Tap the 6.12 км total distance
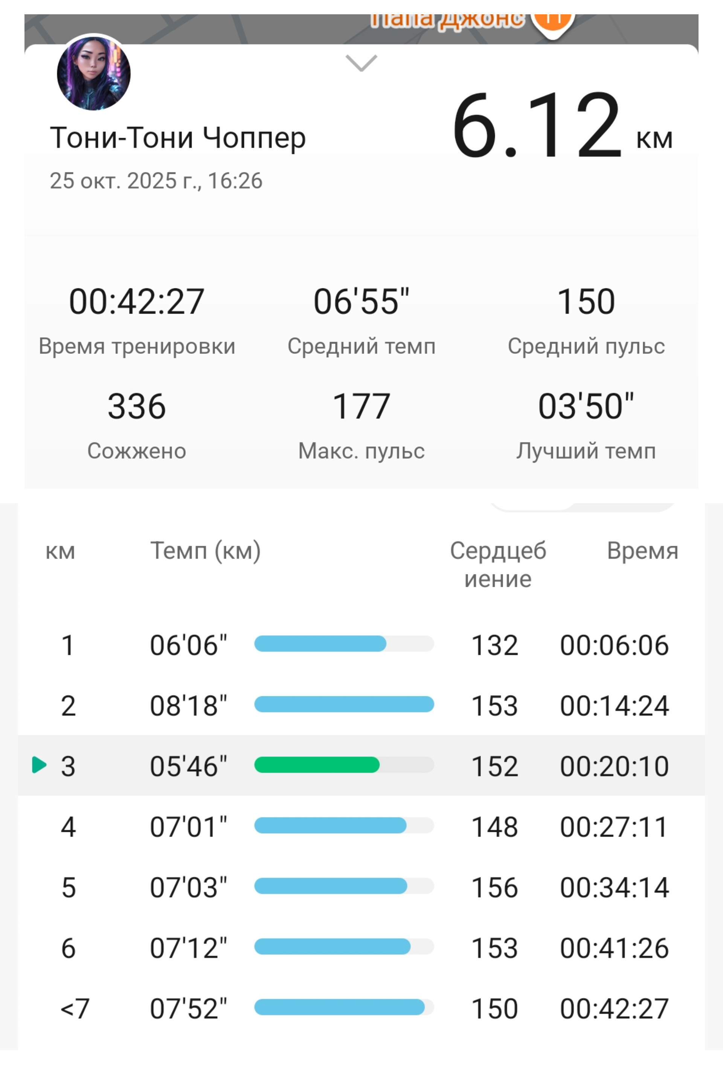Image resolution: width=723 pixels, height=1084 pixels. tap(561, 125)
